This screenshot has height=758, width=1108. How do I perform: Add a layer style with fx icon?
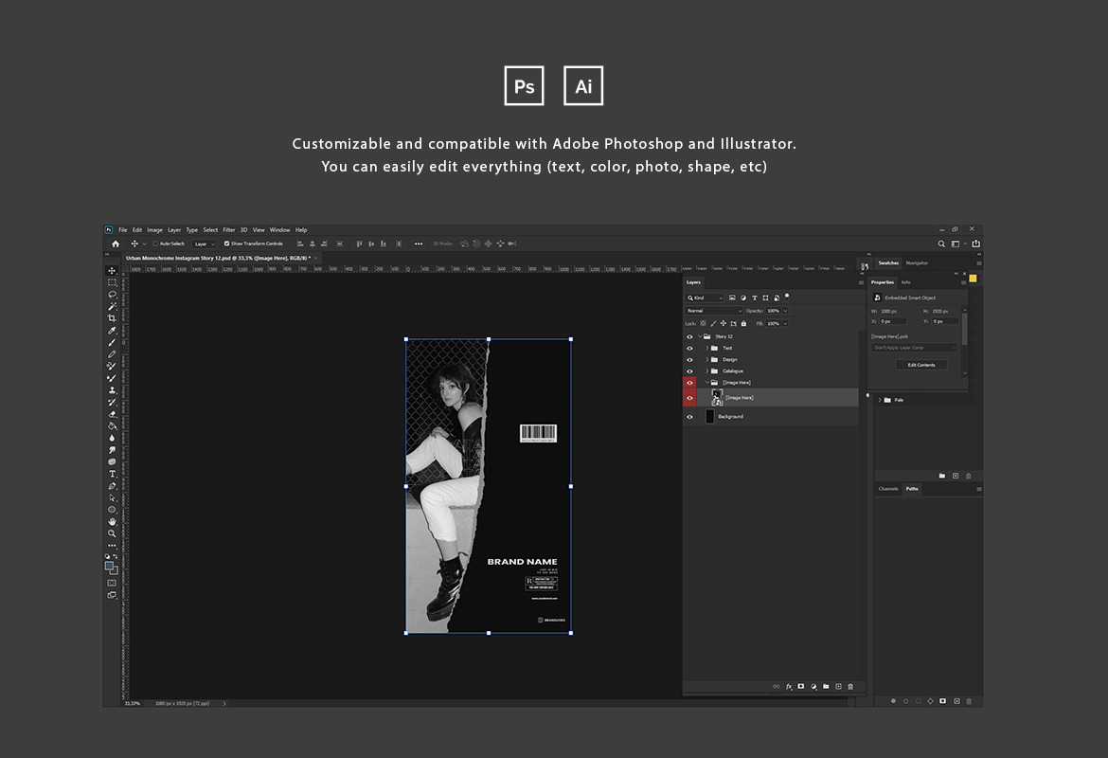[789, 687]
